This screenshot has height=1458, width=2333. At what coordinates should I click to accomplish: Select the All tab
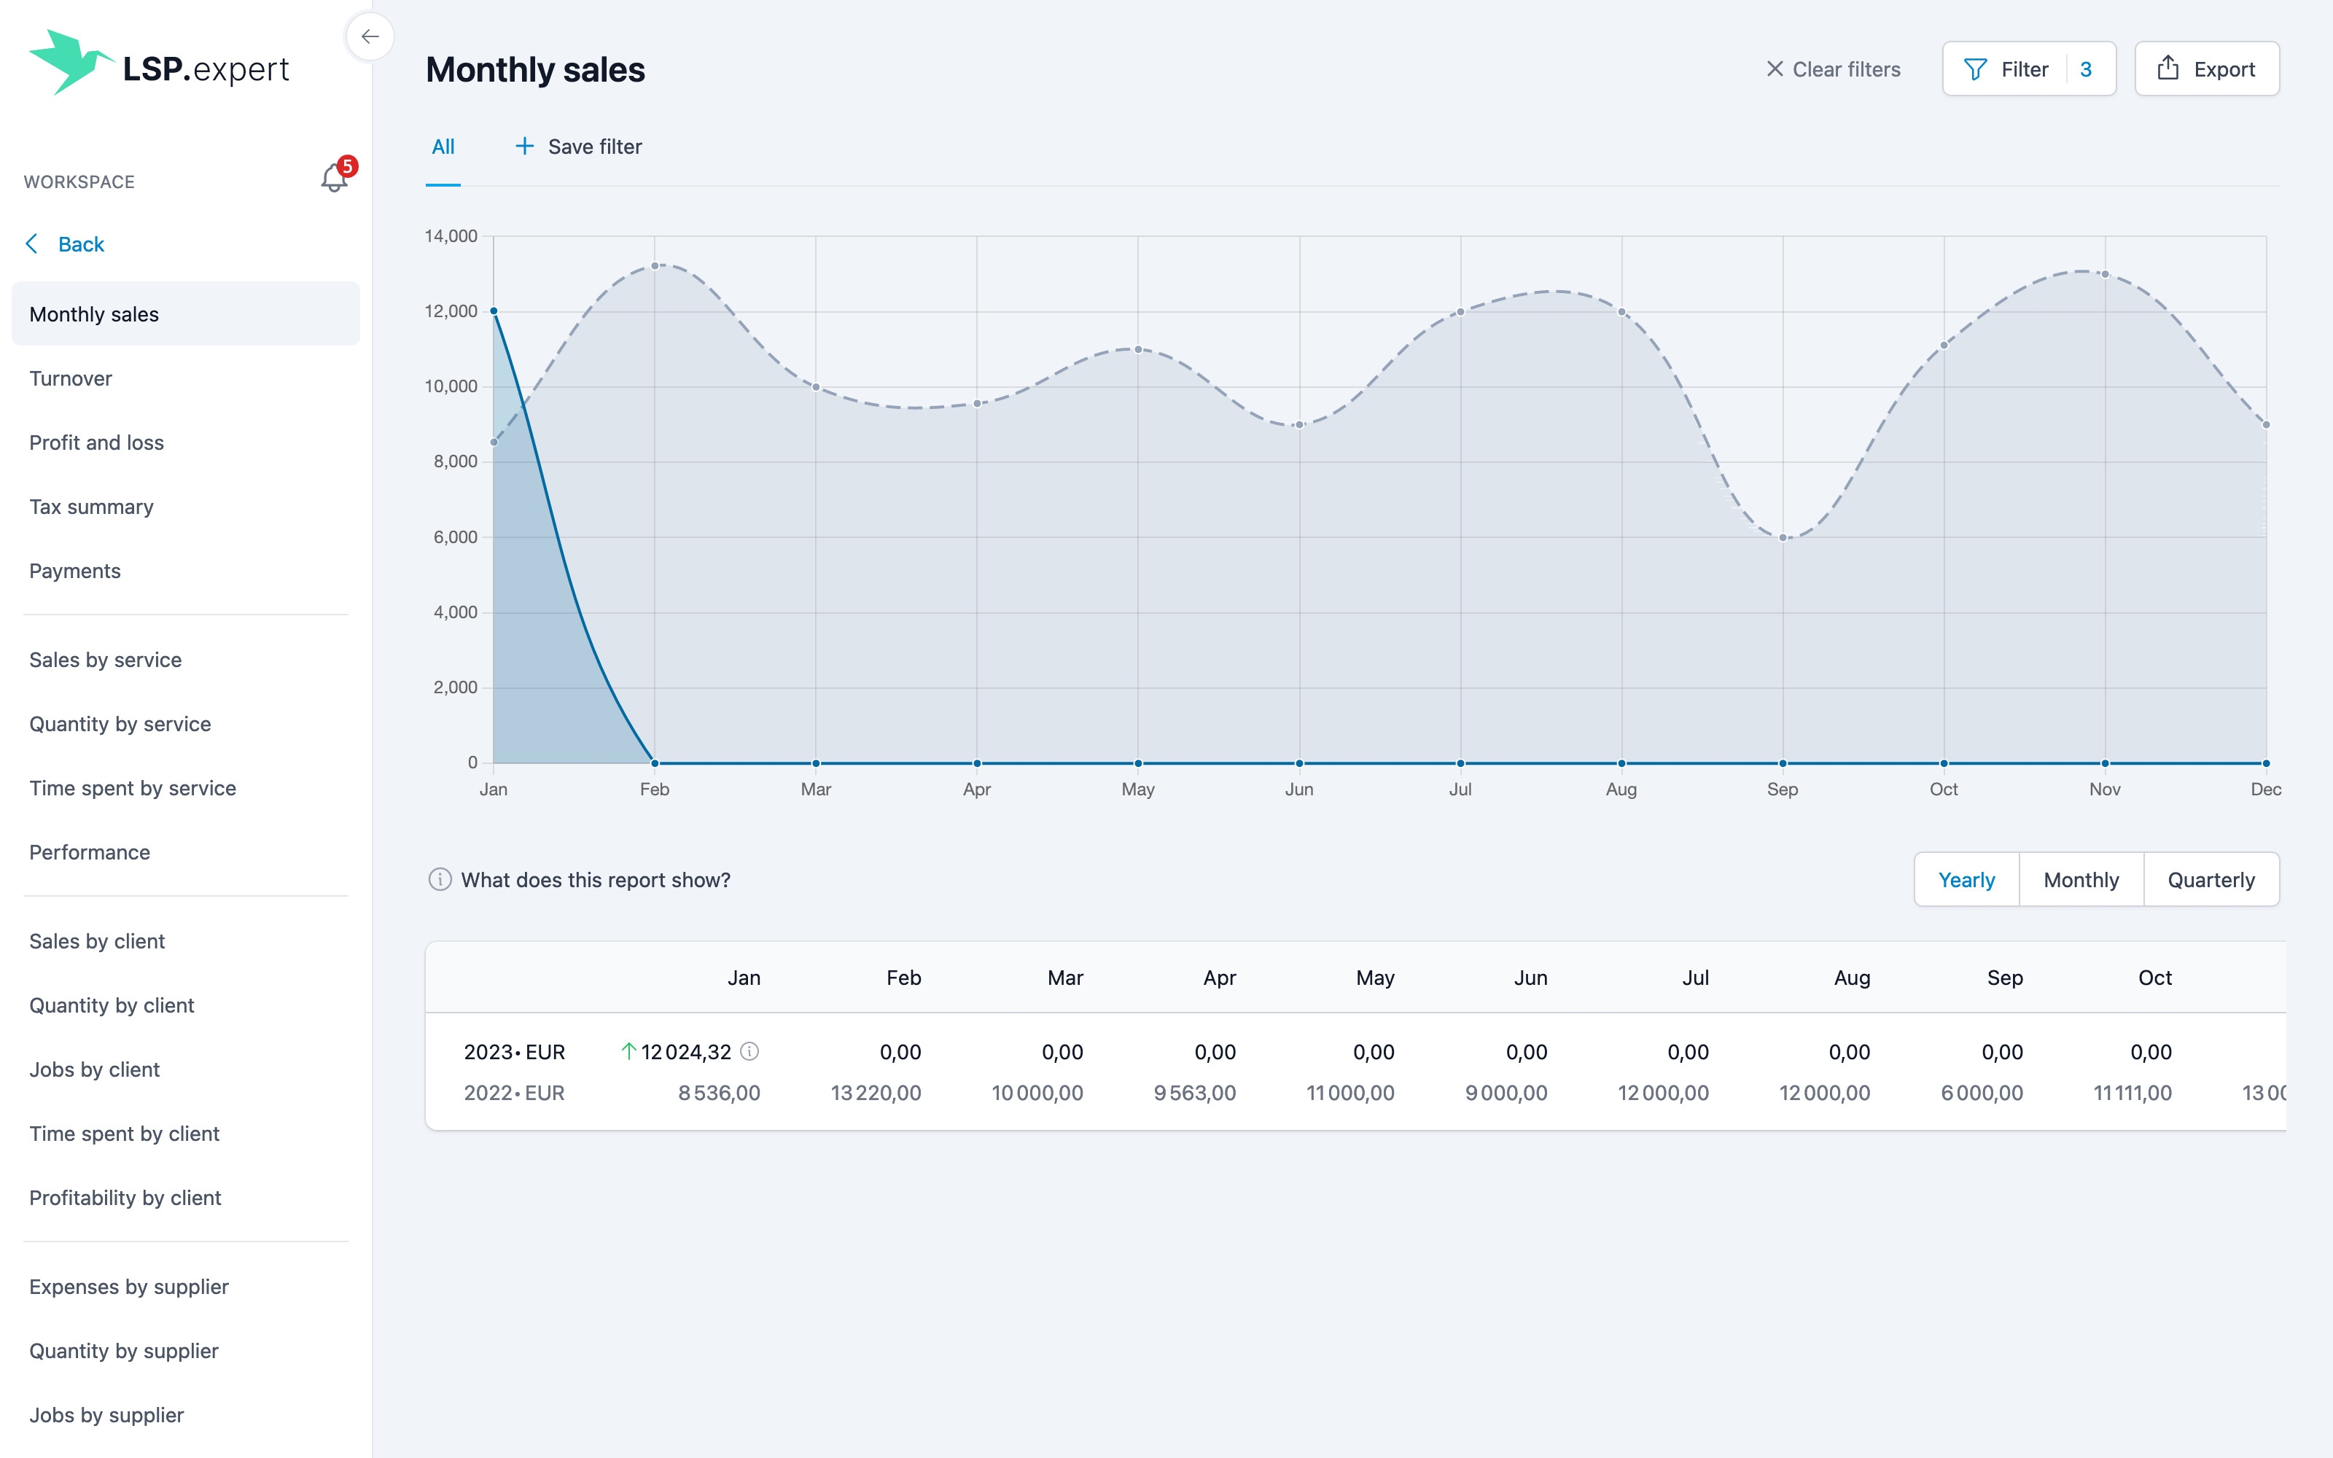pyautogui.click(x=443, y=147)
